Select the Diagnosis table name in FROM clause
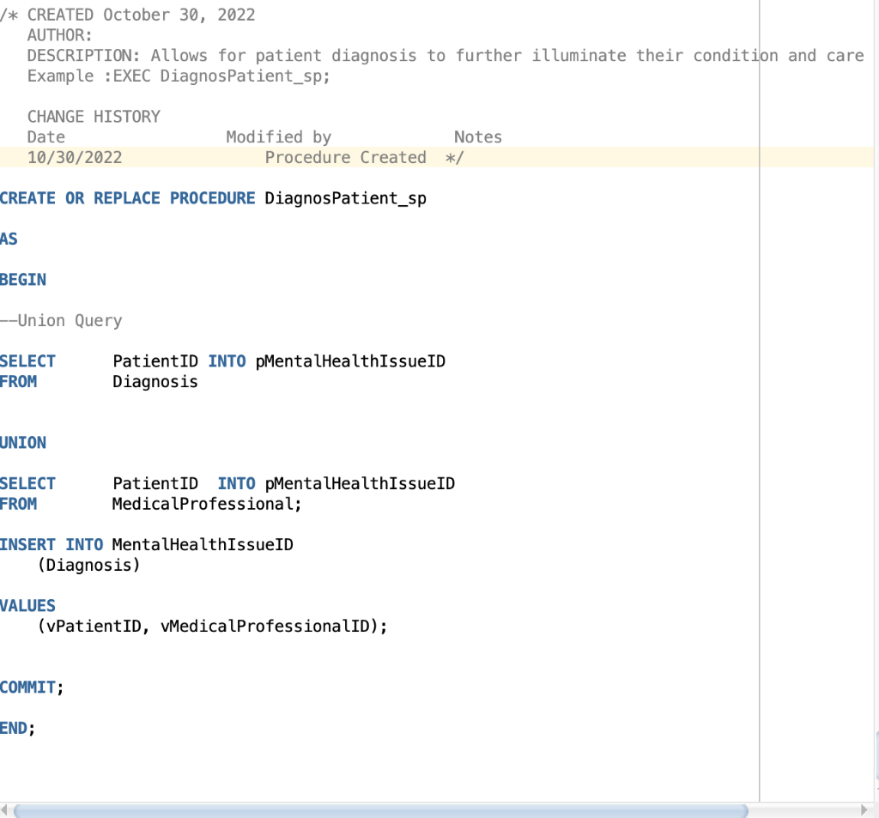Viewport: 879px width, 818px height. 155,381
